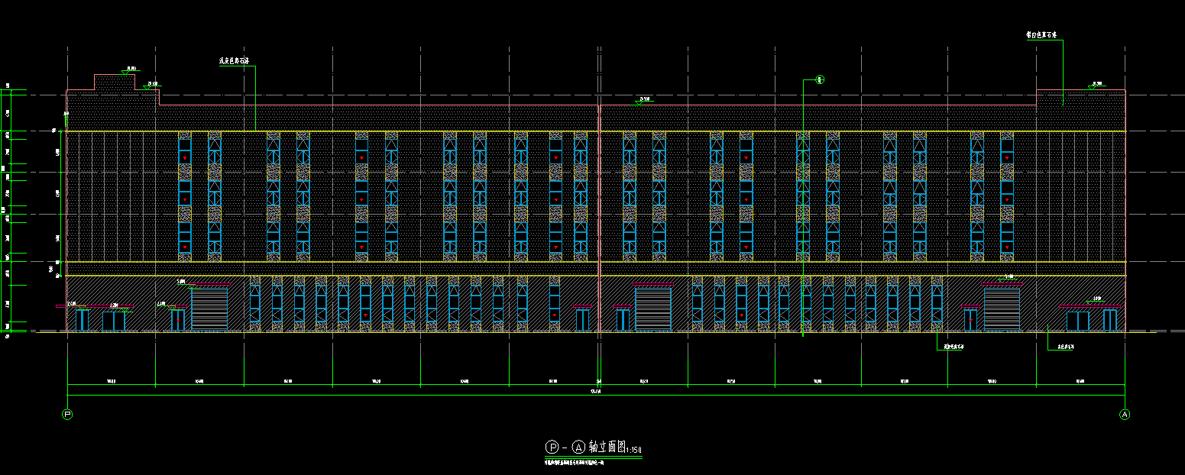The image size is (1185, 475).
Task: Pick the circled A in the drawing title
Action: pyautogui.click(x=578, y=447)
